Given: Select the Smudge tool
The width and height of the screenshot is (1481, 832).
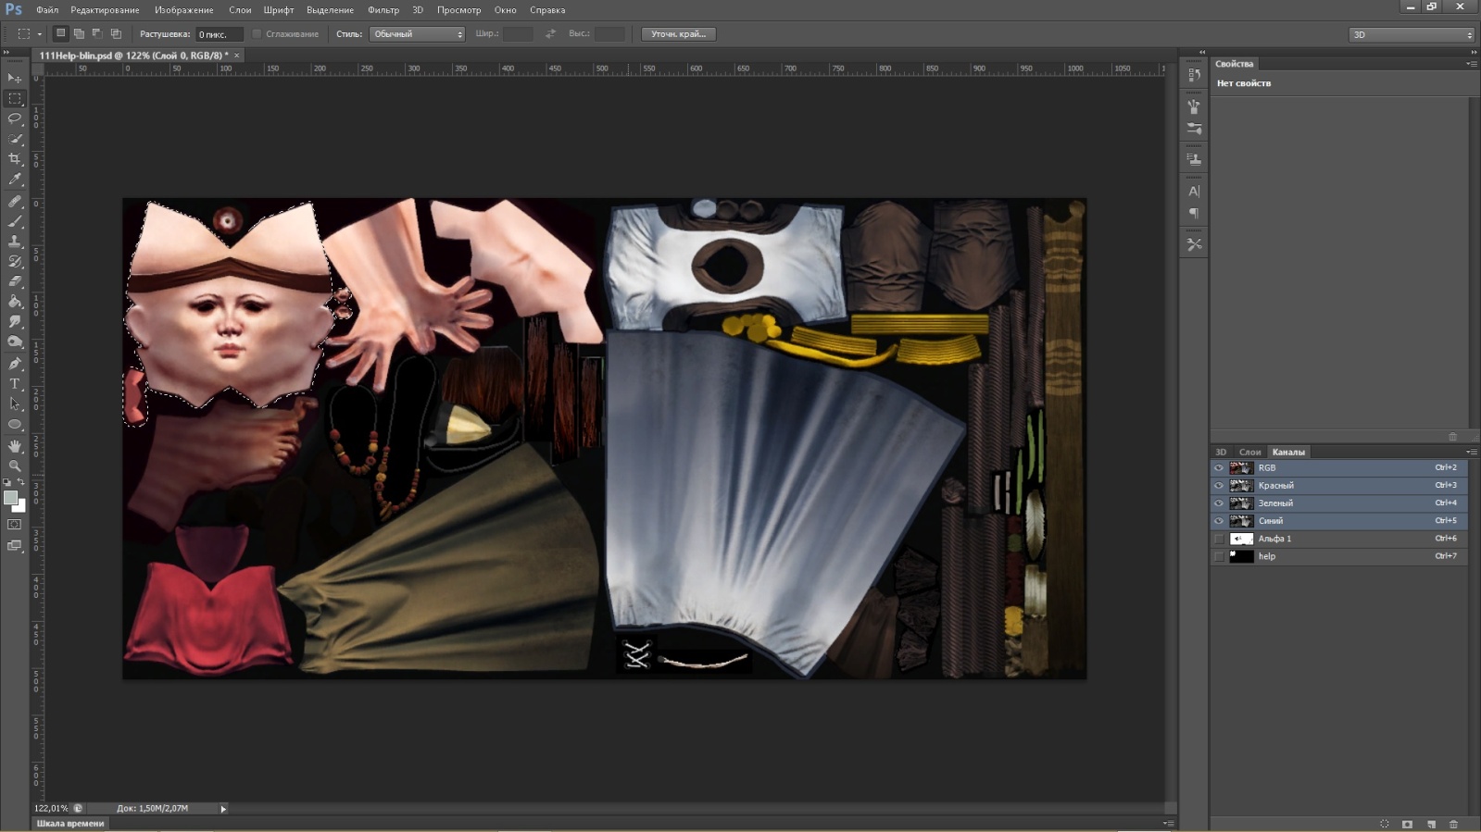Looking at the screenshot, I should pyautogui.click(x=15, y=322).
